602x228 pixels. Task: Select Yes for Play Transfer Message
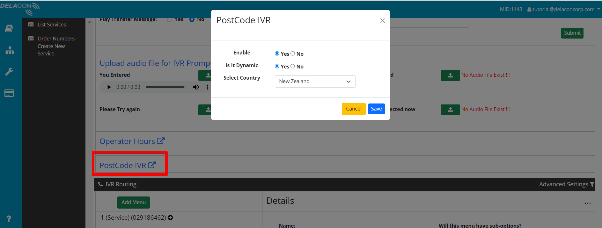pyautogui.click(x=170, y=19)
